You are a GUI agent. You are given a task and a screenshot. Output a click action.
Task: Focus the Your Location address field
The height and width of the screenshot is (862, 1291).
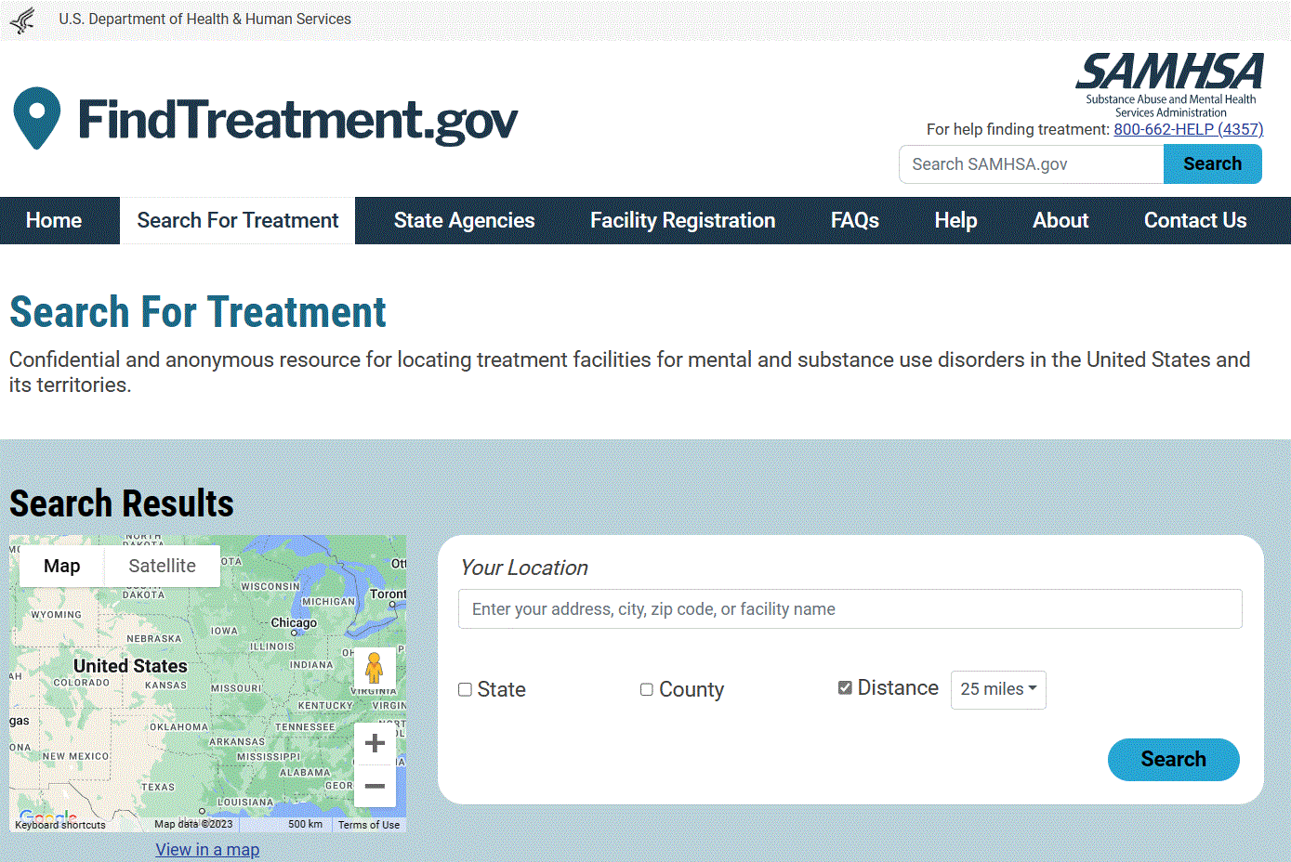(850, 608)
